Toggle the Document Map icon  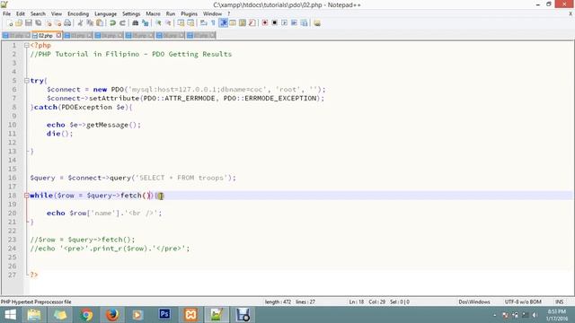(x=243, y=23)
